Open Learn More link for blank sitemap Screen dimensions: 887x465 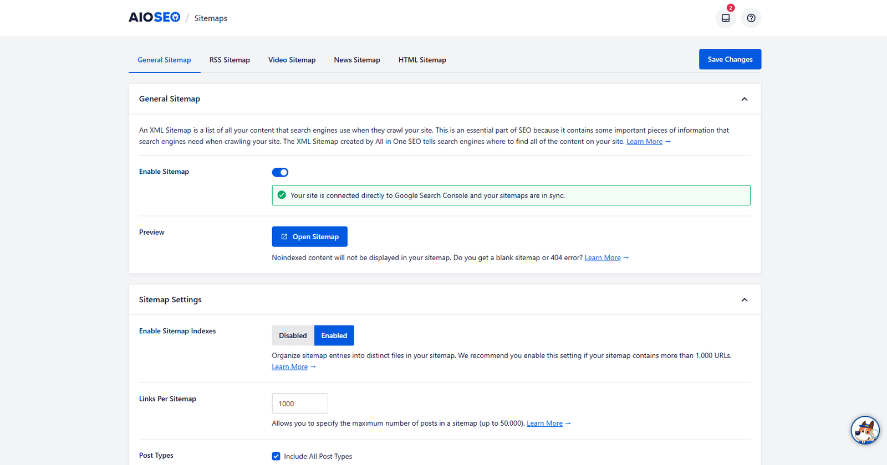tap(602, 258)
